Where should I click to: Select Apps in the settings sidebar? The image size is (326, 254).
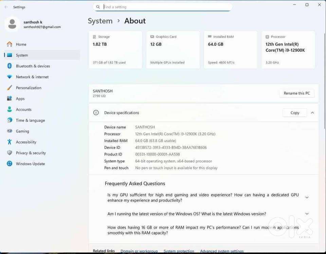pyautogui.click(x=20, y=99)
